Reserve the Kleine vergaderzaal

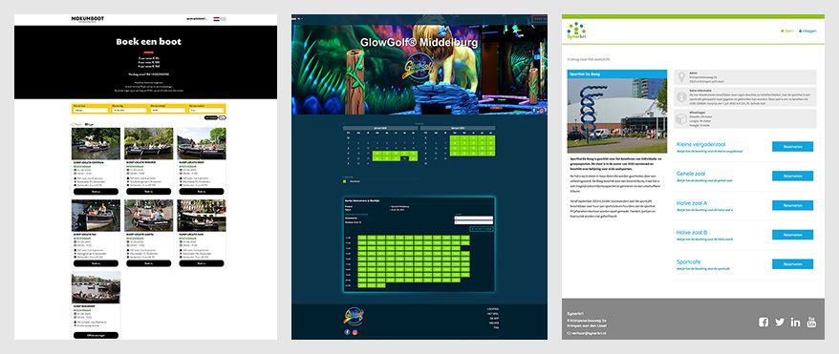click(792, 146)
